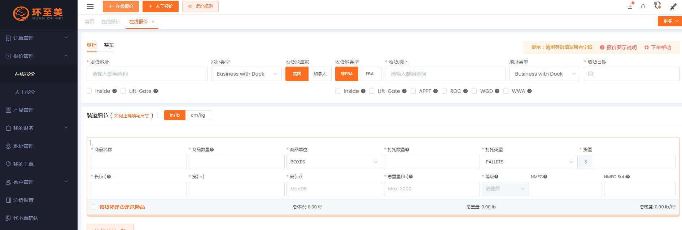
Task: Switch units to cm/kg
Action: (198, 115)
